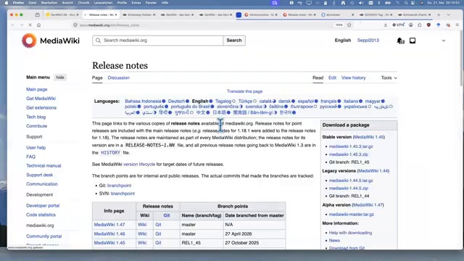Viewport: 464px width, 261px height.
Task: Download mediawiki-1.45.3.zip
Action: click(x=349, y=154)
